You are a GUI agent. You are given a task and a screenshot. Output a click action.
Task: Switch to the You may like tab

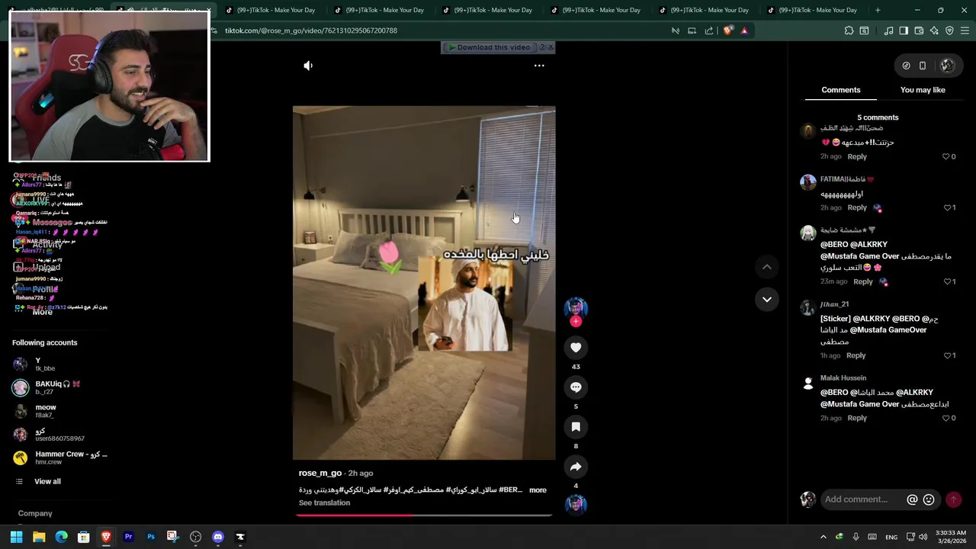point(923,90)
